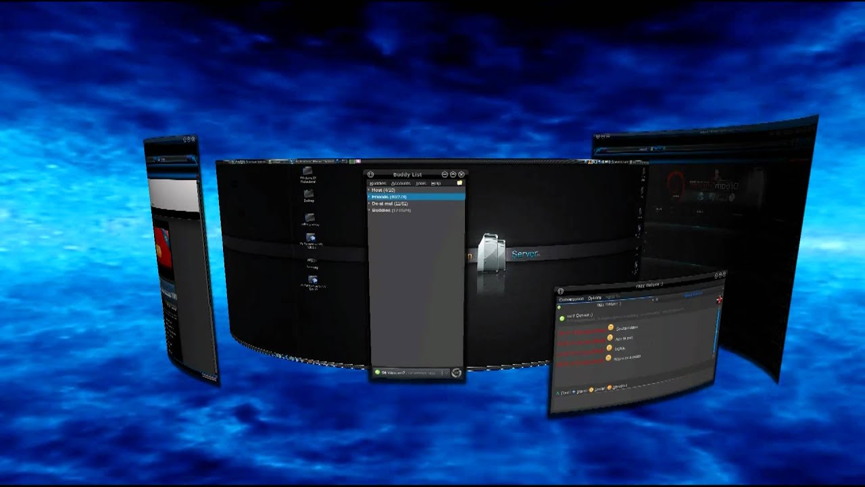Click the green available status icon in Buddy List
The image size is (865, 487).
tap(377, 372)
